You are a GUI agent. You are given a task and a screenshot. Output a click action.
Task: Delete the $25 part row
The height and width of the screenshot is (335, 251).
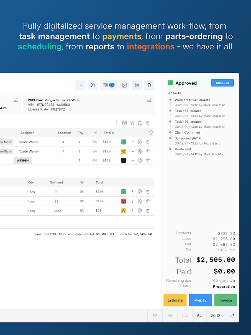[148, 211]
